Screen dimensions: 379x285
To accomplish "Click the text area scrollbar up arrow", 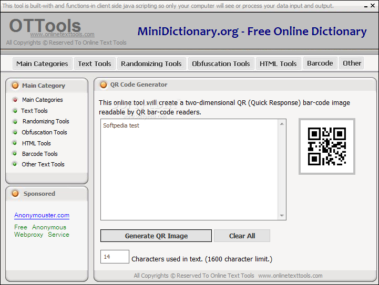I will [x=282, y=124].
